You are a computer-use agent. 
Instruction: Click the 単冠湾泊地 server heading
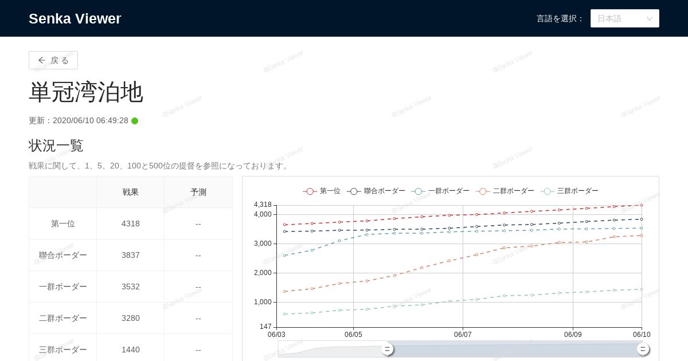pyautogui.click(x=86, y=92)
